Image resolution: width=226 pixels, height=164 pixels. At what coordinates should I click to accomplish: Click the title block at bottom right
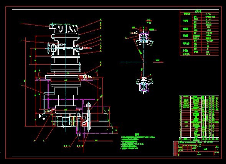[196, 148]
